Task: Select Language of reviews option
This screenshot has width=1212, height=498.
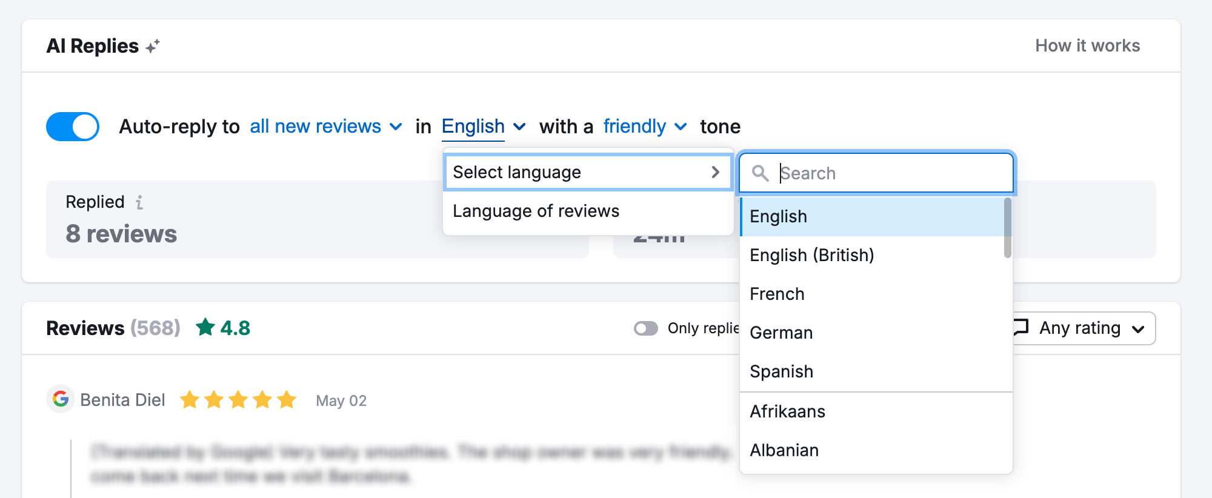Action: tap(536, 211)
